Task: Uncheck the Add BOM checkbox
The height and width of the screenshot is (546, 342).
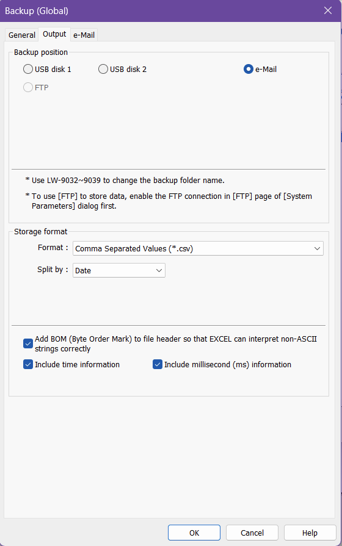Action: [28, 343]
